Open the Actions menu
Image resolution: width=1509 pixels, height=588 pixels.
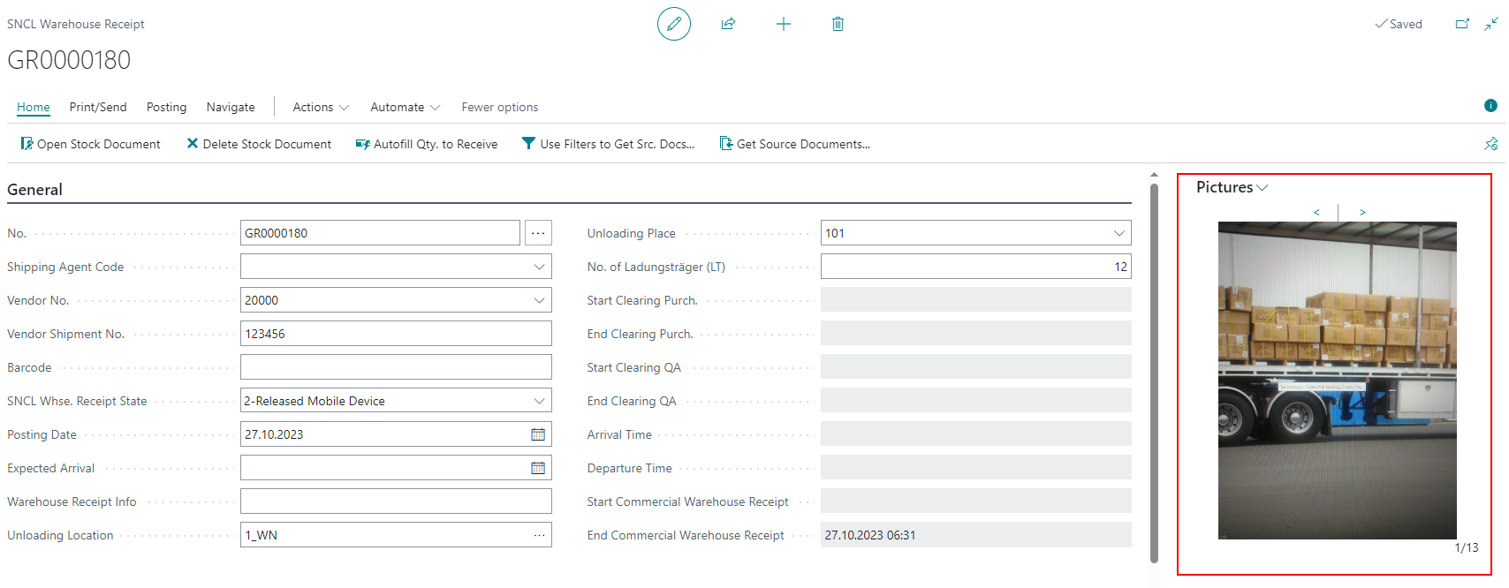321,107
